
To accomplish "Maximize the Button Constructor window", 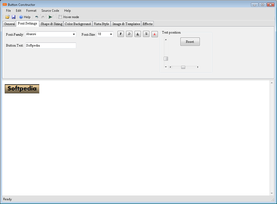I will (x=262, y=5).
